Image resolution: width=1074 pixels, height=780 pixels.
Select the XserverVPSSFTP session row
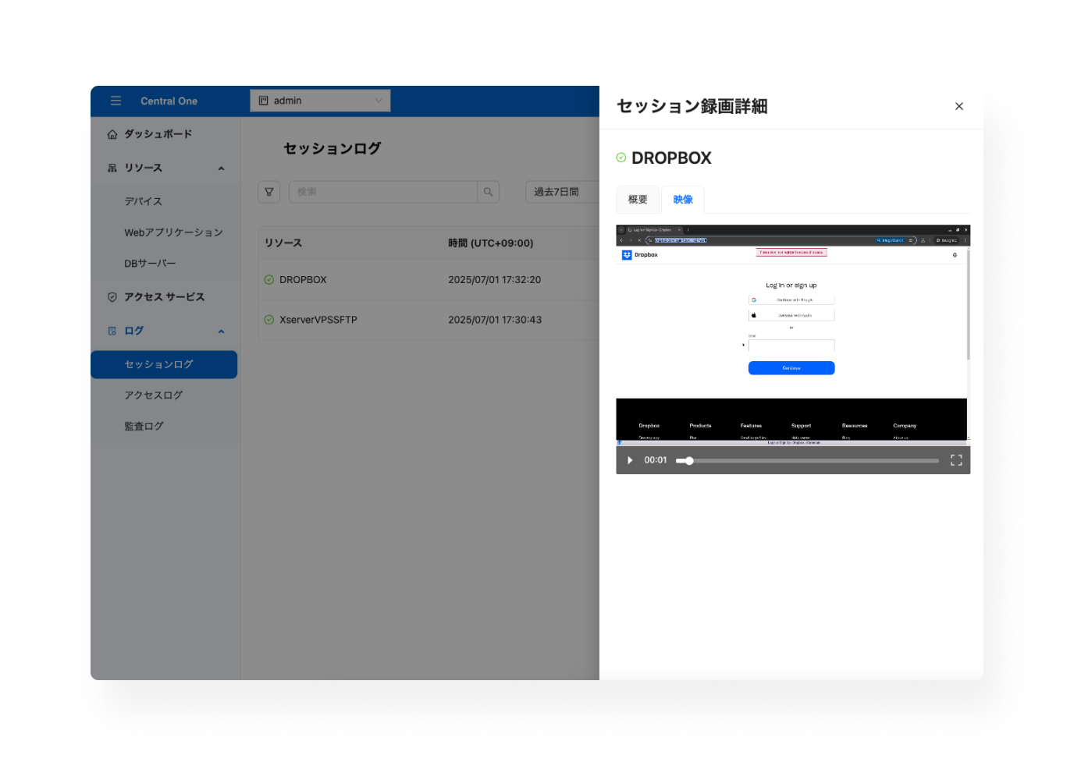tap(318, 320)
